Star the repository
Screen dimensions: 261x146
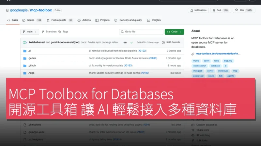[x=244, y=10]
